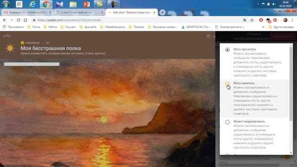Open the 'Телепрограмма' bookmark

230,27
